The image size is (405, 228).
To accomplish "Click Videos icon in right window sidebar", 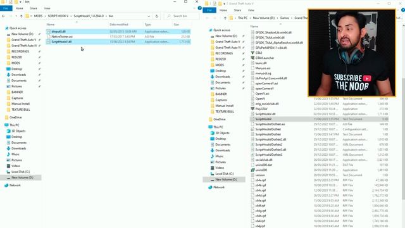I will 213,168.
